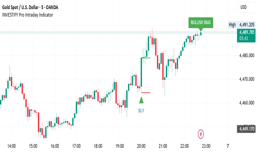Click the 23:00 time axis label

tap(206, 146)
